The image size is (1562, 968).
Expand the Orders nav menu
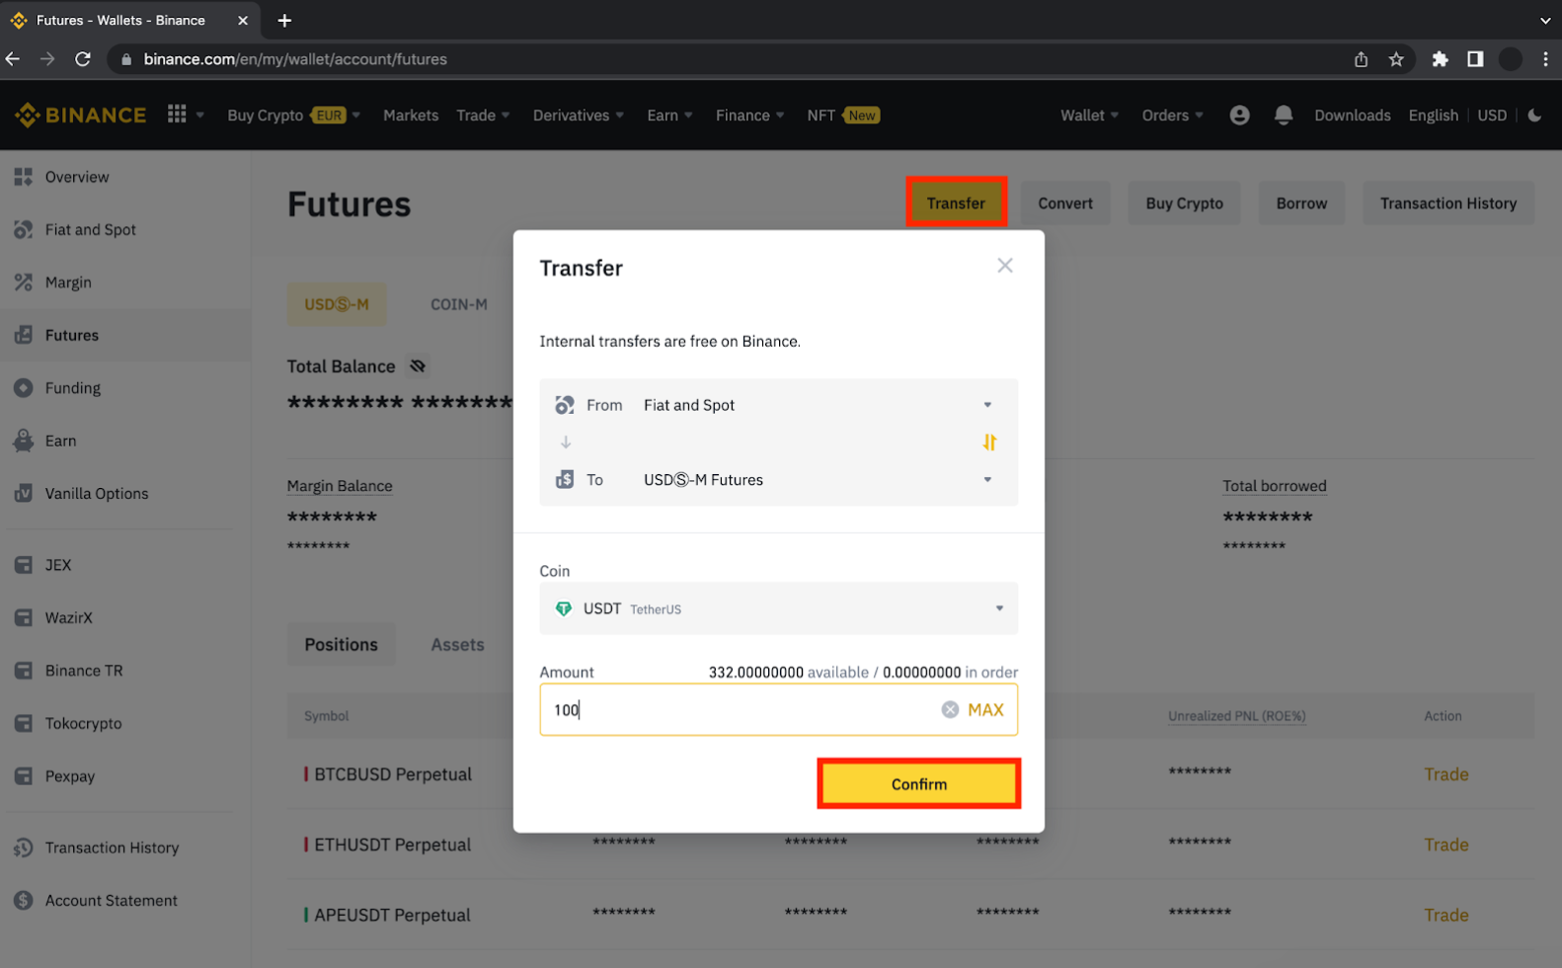(1173, 116)
